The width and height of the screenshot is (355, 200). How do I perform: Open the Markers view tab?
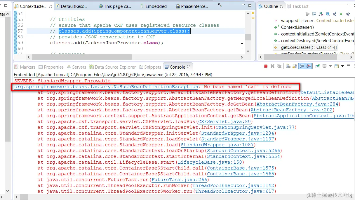25,67
